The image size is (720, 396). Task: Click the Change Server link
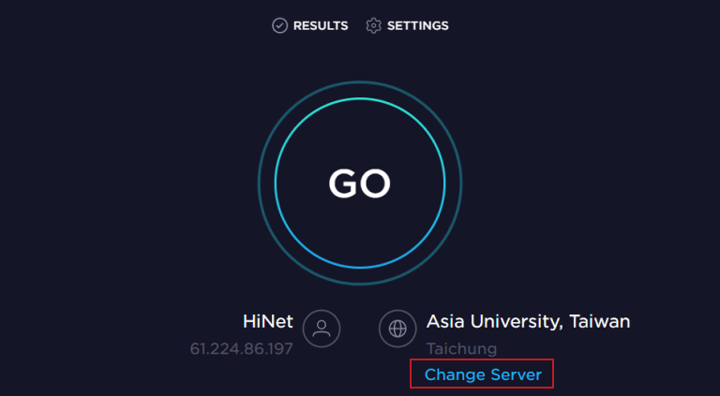tap(483, 374)
